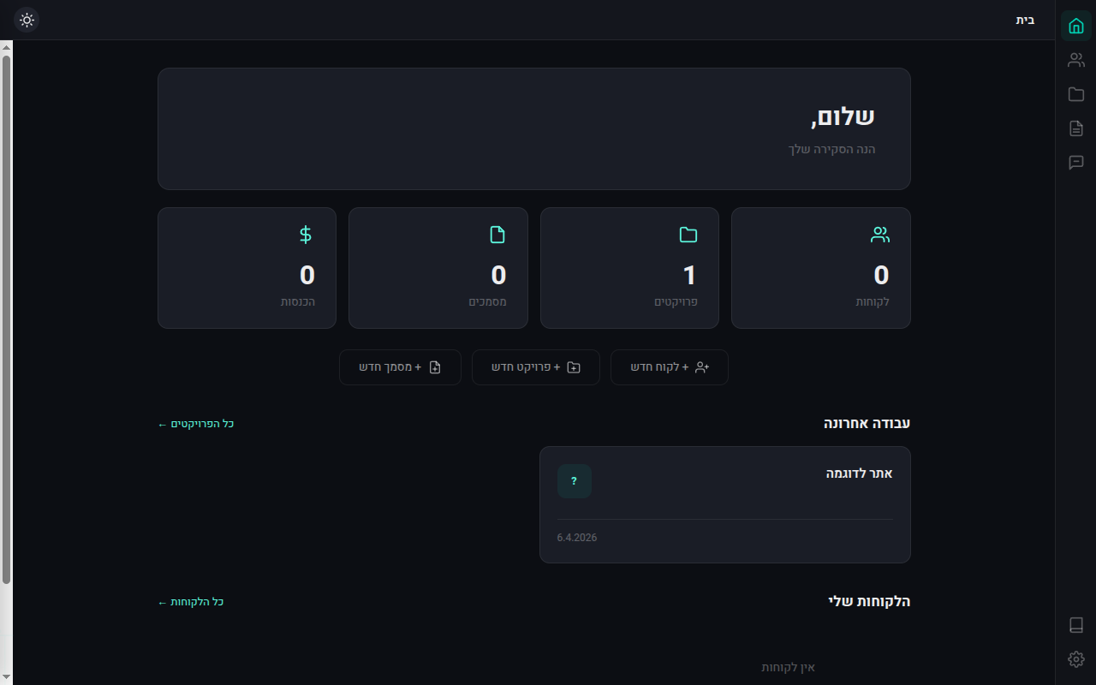Click the dollar icon in הכנסות card
Viewport: 1096px width, 685px height.
pos(306,235)
